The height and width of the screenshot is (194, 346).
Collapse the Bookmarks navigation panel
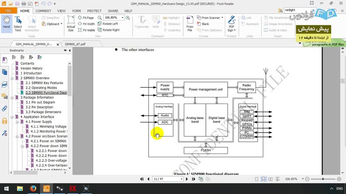coord(70,51)
